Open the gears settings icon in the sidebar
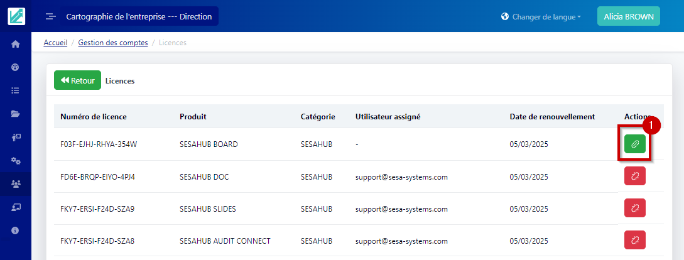 point(16,160)
